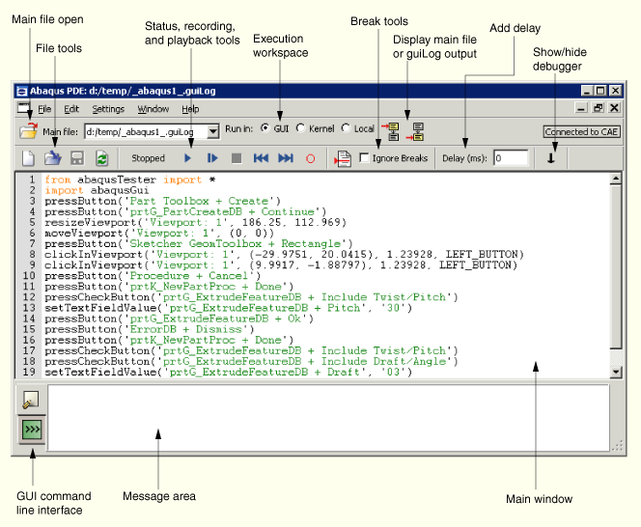Click inside the message area
Screen dimensions: 641x527
(328, 418)
